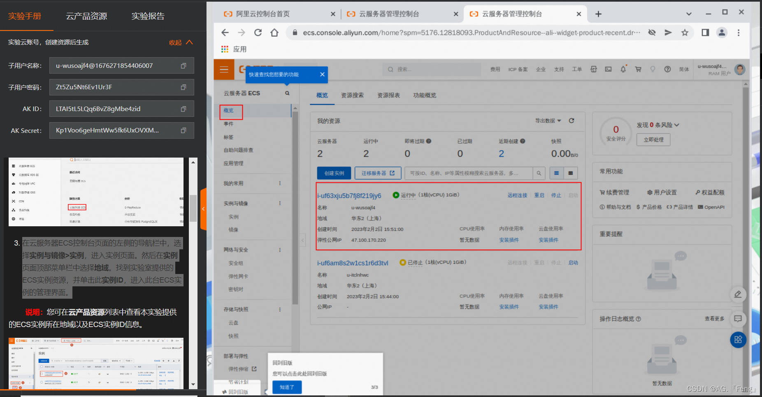Image resolution: width=762 pixels, height=397 pixels.
Task: Open the 资源报表 tab
Action: point(388,95)
